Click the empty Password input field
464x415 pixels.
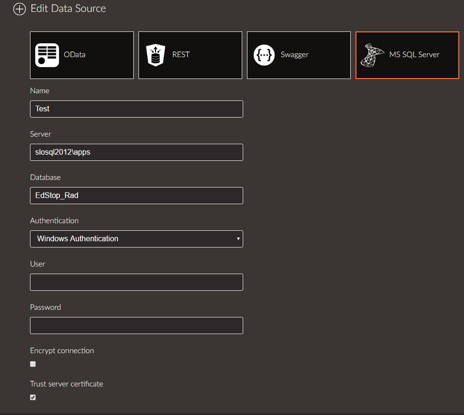click(x=137, y=326)
